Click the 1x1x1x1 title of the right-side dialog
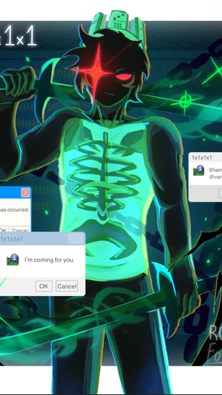This screenshot has height=395, width=222. 202,158
